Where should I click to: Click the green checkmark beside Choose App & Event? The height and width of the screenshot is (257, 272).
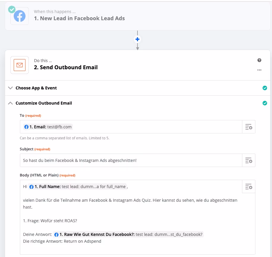coord(265,88)
